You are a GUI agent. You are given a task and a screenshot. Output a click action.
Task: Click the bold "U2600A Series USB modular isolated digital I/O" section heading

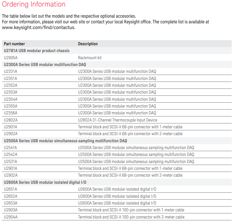(45, 182)
